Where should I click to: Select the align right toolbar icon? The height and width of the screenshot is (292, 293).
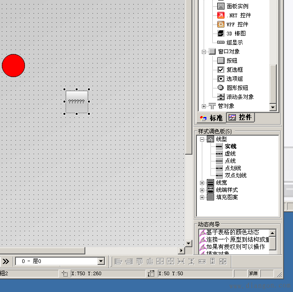(129, 261)
